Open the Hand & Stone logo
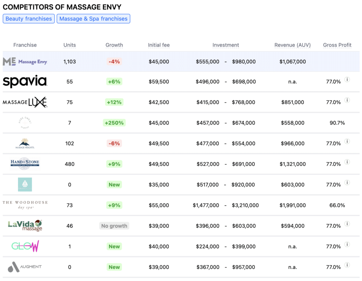 (25, 164)
